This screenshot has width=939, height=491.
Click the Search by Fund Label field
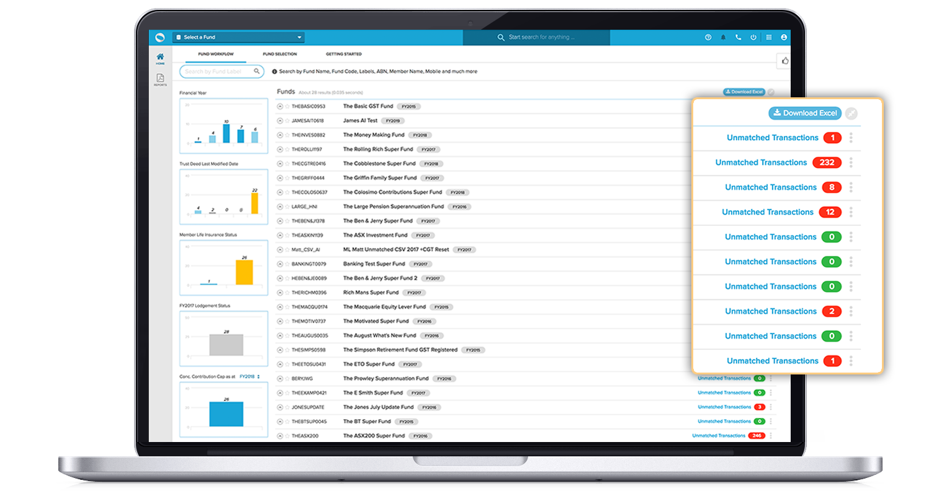pos(217,72)
